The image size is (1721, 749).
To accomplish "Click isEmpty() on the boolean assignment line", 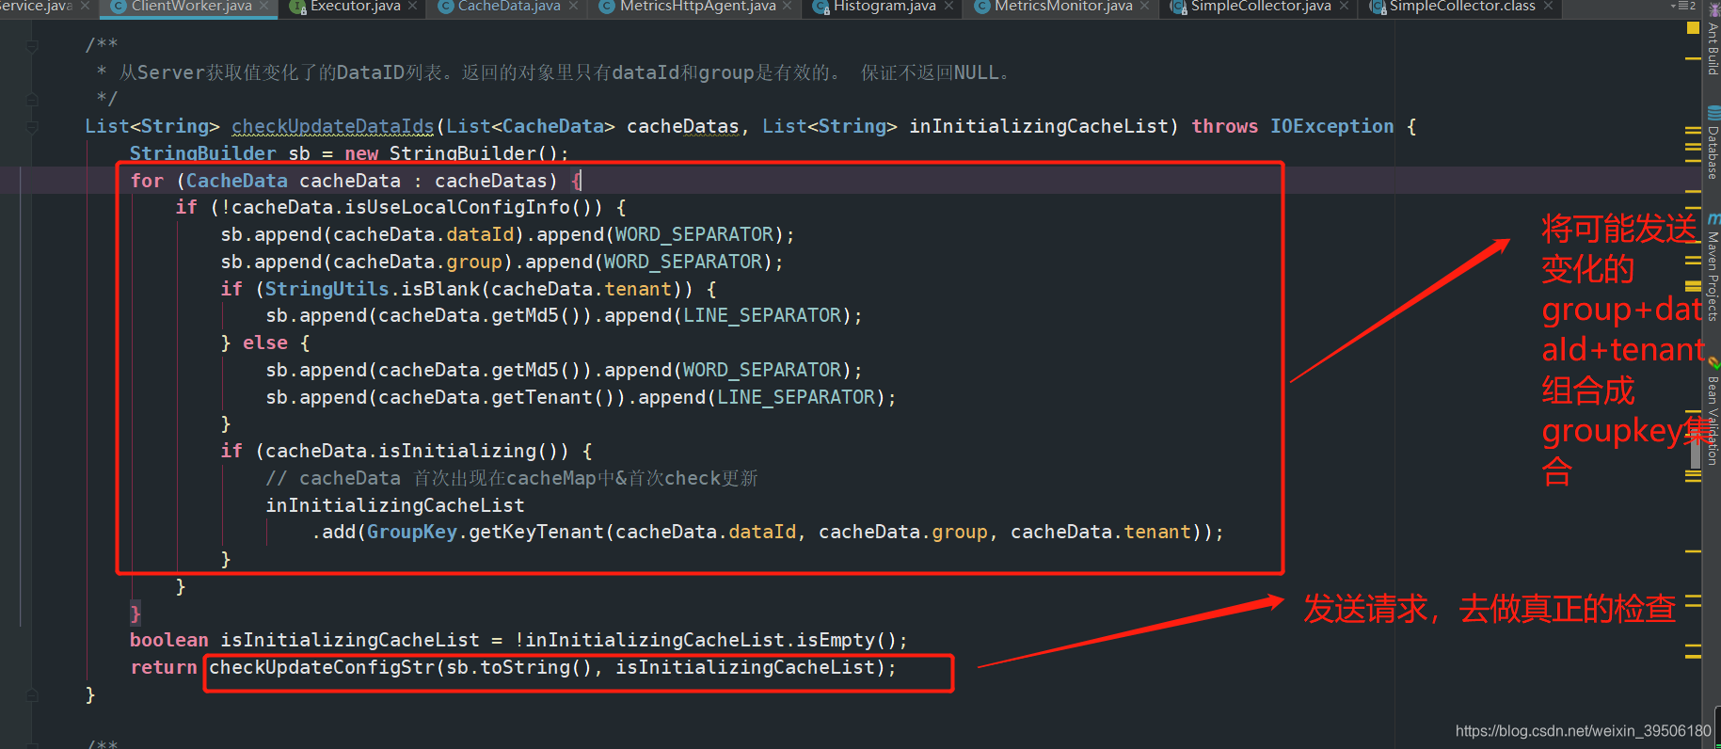I will [846, 640].
